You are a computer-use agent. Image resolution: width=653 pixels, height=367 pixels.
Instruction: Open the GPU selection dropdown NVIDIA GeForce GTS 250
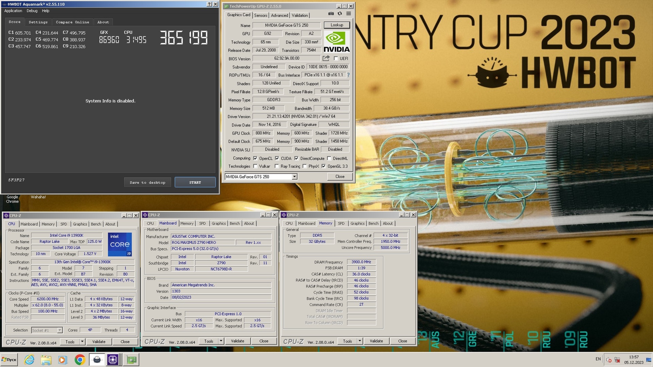pyautogui.click(x=261, y=177)
